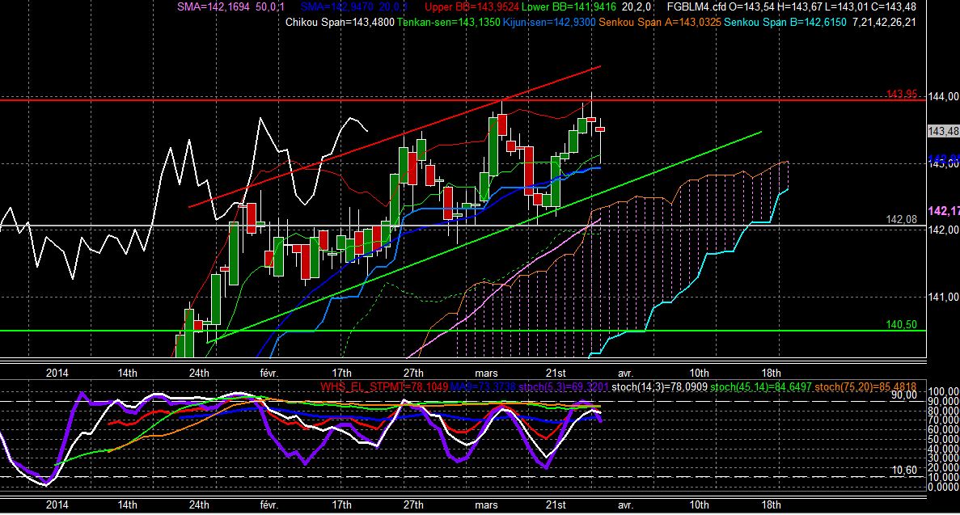Image resolution: width=960 pixels, height=515 pixels.
Task: Click the févr. date on price chart axis
Action: [x=269, y=373]
